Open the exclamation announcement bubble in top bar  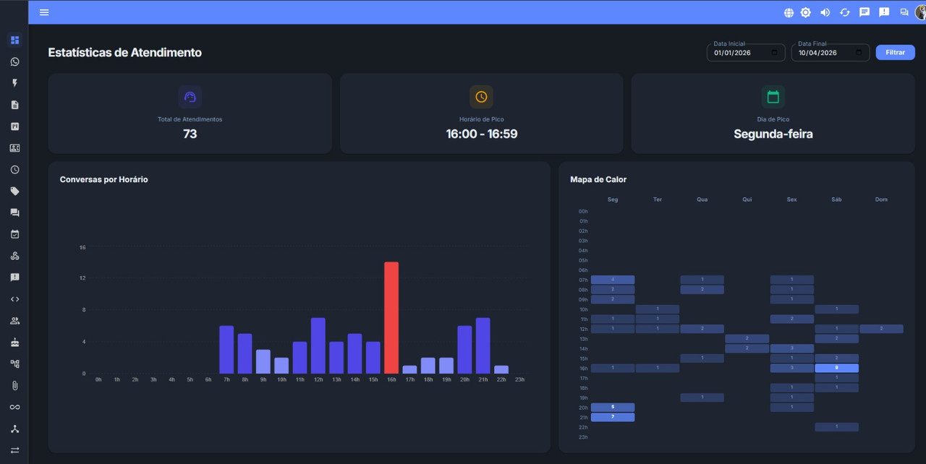click(884, 12)
